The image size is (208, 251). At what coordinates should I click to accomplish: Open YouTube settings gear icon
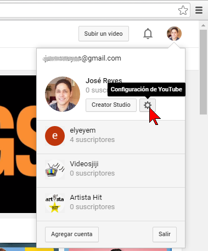148,105
